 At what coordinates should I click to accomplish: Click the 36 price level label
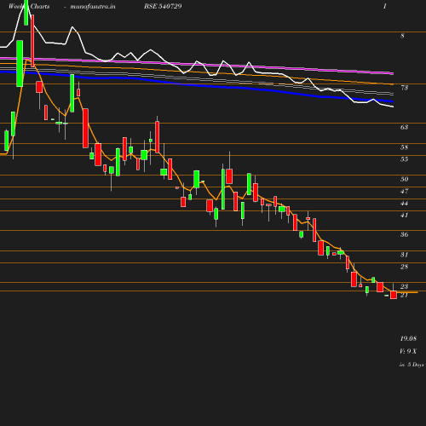tap(404, 234)
